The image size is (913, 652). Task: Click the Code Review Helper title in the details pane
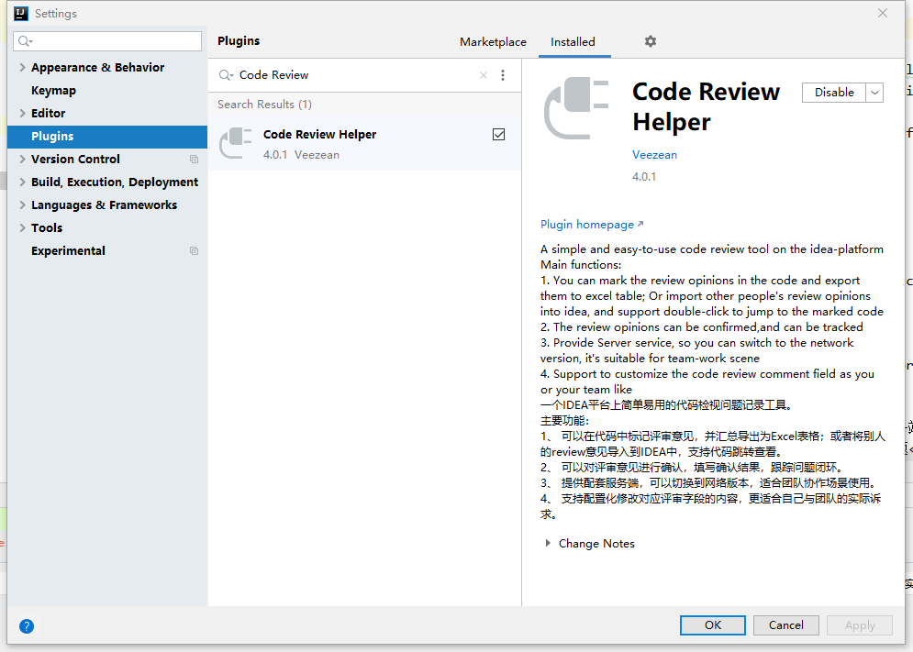pos(706,106)
